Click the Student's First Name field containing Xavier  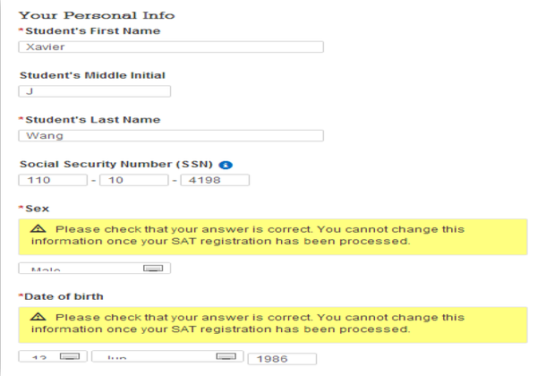(x=171, y=47)
